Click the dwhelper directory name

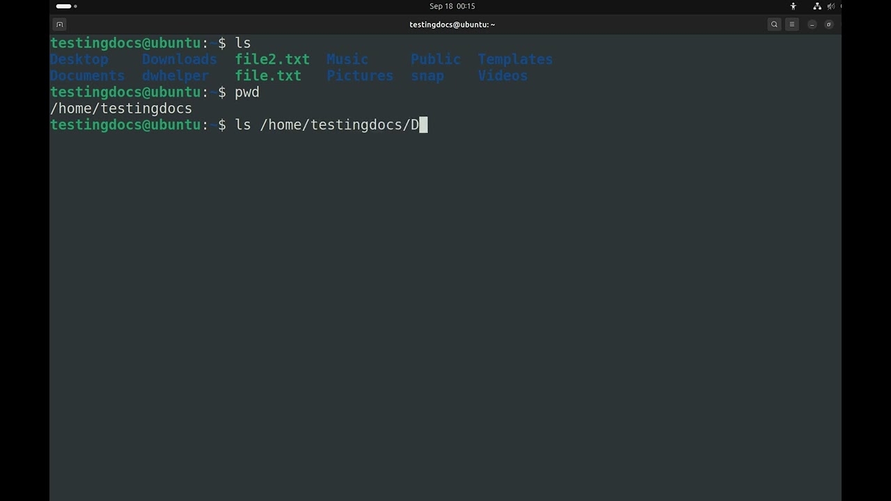(175, 76)
